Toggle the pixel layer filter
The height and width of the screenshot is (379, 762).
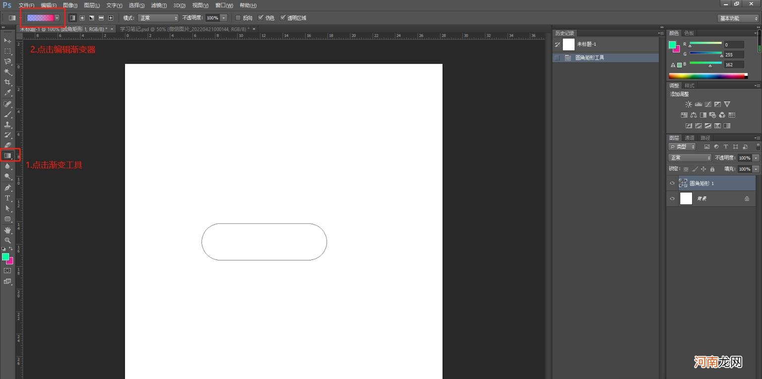click(x=707, y=147)
